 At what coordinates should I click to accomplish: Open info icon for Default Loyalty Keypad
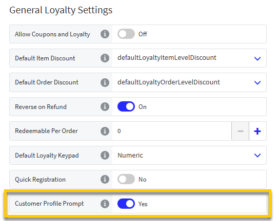[x=105, y=156]
